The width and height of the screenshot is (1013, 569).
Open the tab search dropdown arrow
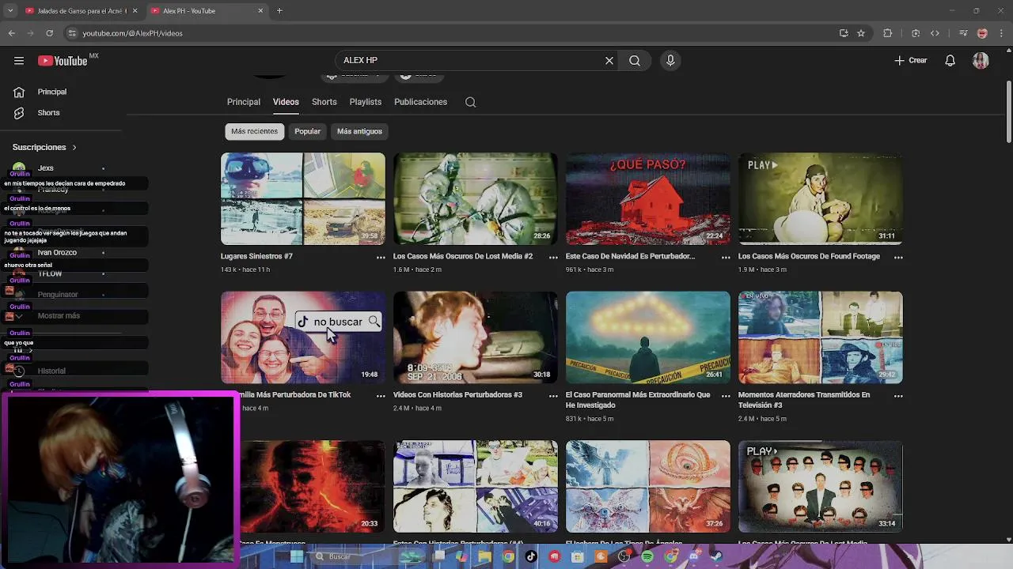tap(9, 11)
